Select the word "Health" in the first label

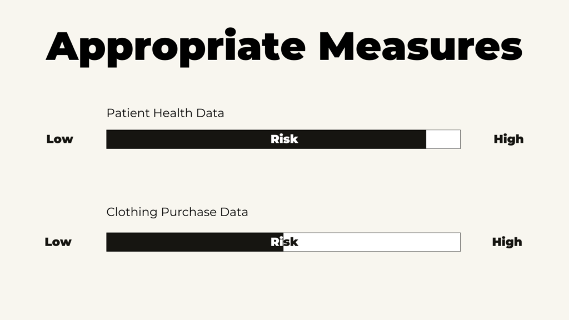tap(173, 113)
